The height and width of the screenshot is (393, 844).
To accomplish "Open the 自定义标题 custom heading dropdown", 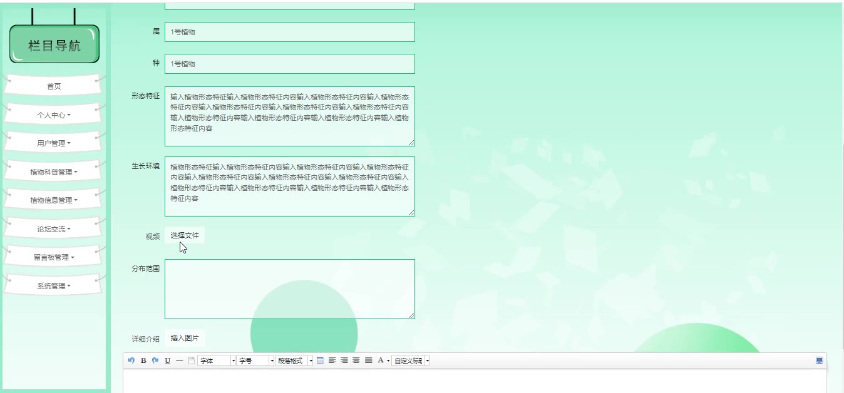I will (411, 360).
